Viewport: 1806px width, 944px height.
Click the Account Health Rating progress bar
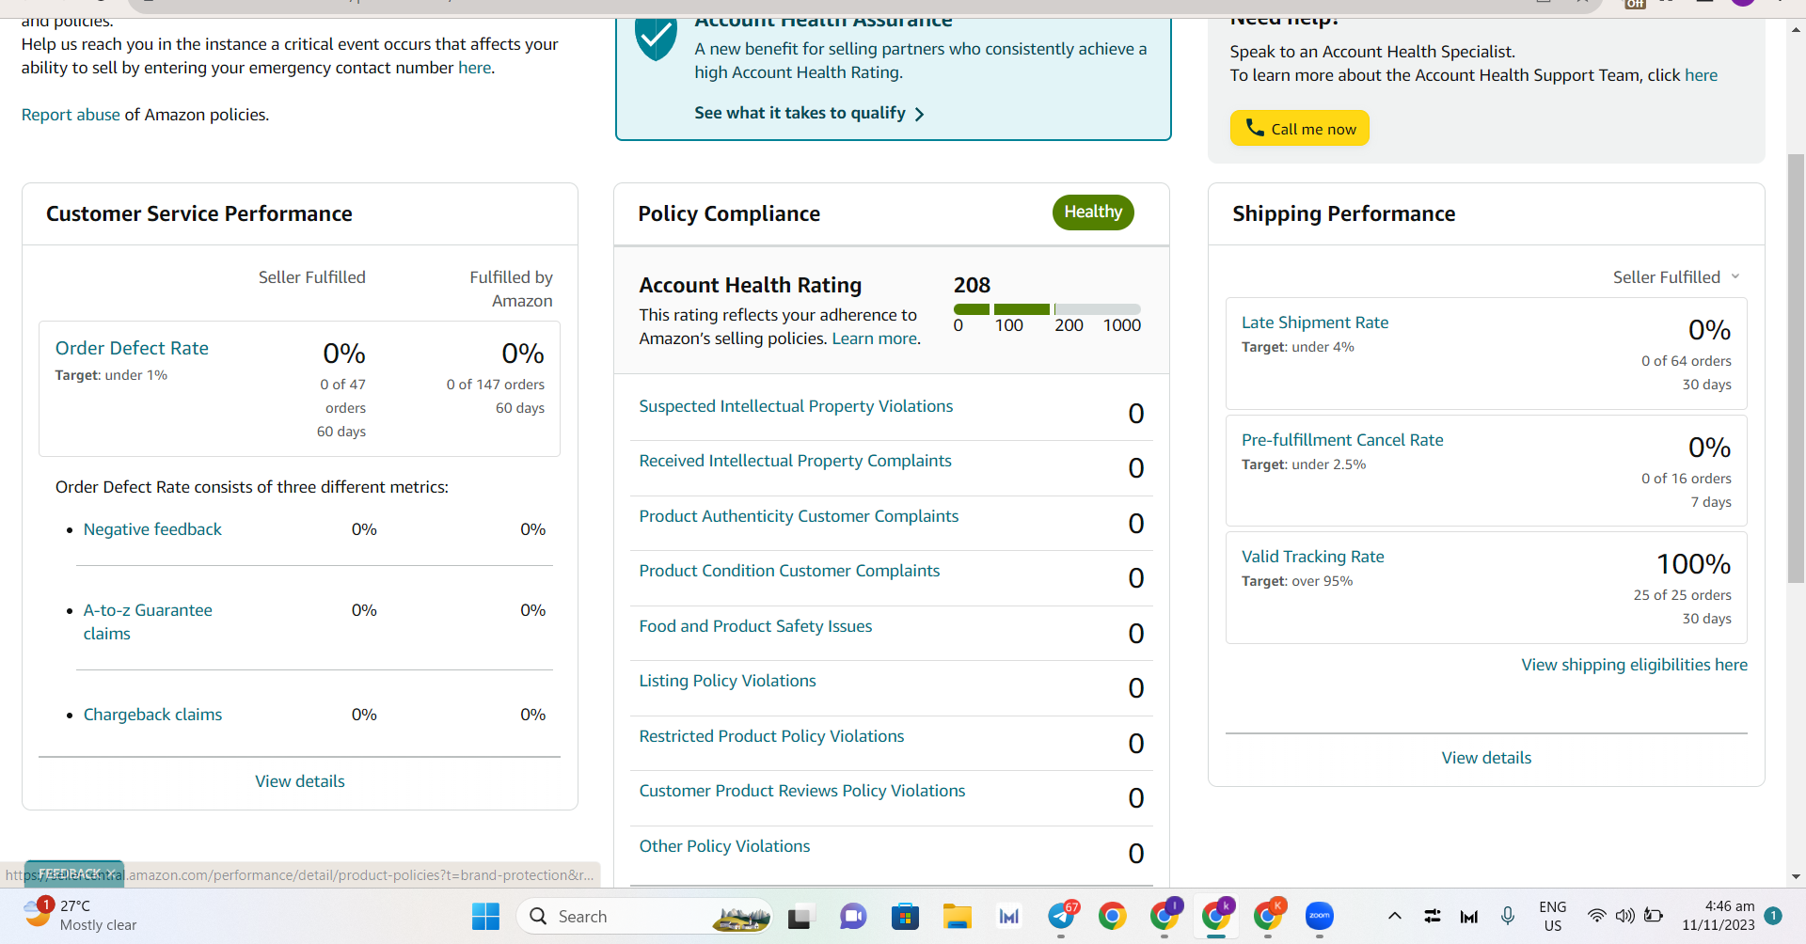pos(1047,309)
